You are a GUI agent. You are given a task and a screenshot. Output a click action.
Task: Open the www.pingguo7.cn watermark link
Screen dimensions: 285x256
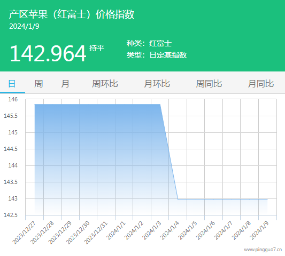[263, 250]
